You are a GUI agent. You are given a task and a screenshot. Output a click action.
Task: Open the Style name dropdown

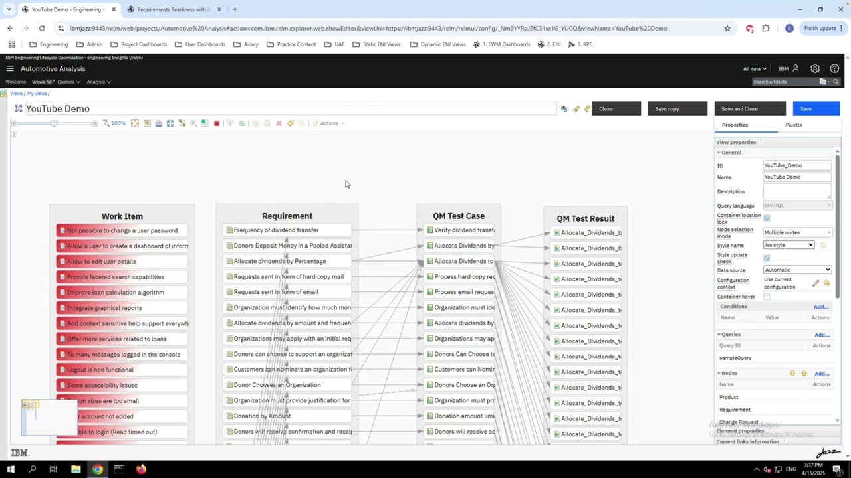pos(789,246)
